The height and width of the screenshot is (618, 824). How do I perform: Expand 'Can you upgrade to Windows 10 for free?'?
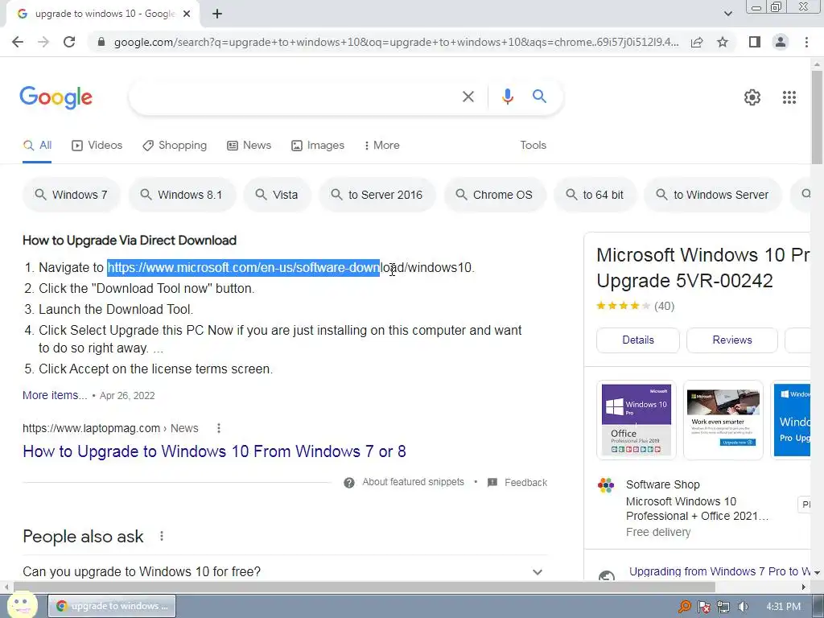click(x=285, y=572)
